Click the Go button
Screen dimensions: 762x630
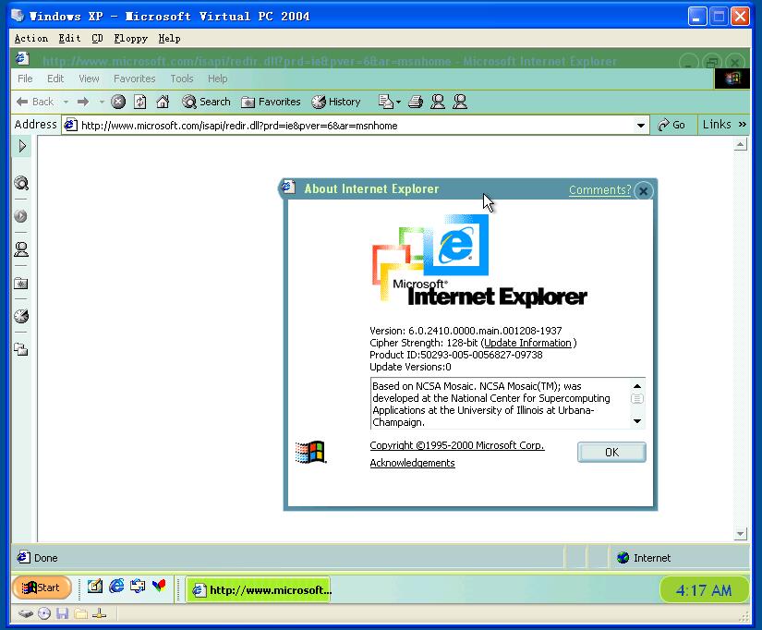[671, 125]
